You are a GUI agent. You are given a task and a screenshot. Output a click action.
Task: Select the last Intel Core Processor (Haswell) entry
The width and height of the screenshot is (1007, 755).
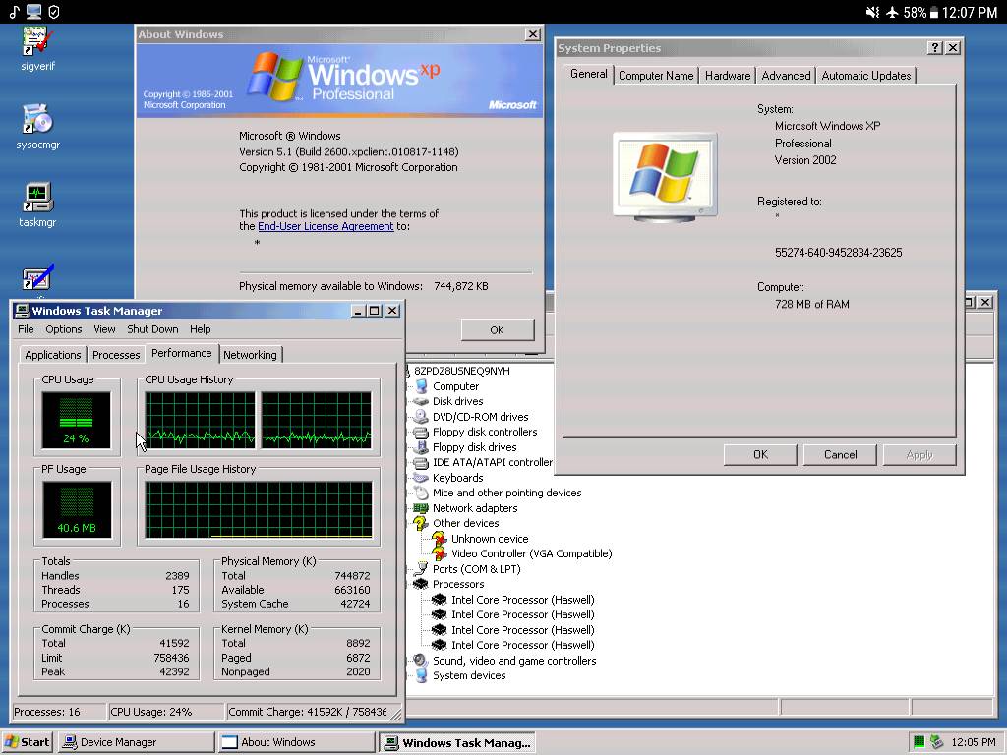523,645
